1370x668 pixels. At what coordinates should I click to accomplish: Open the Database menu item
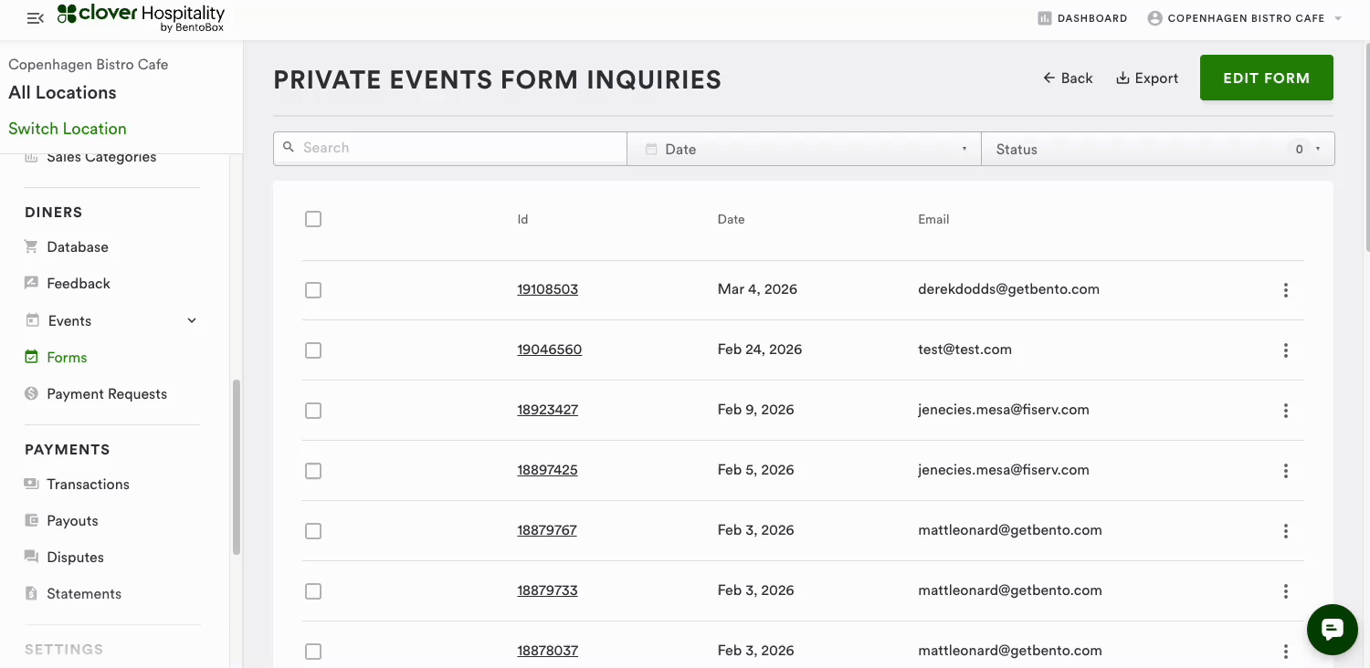tap(77, 246)
